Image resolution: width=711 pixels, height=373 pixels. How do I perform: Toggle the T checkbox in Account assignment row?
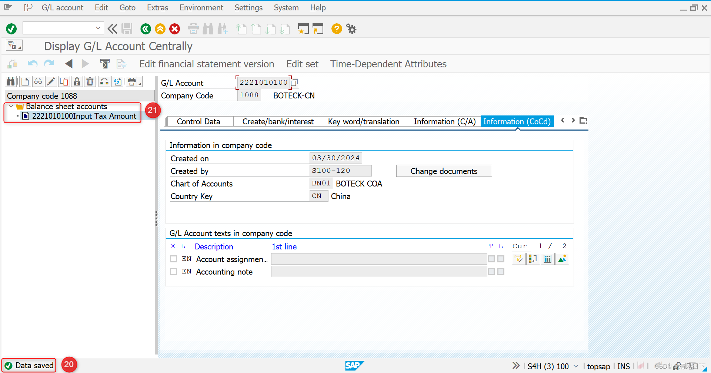pos(491,259)
